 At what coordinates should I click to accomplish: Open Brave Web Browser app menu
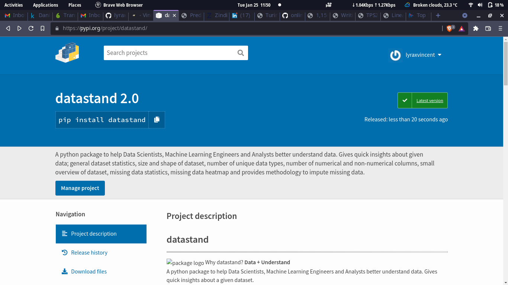point(119,5)
